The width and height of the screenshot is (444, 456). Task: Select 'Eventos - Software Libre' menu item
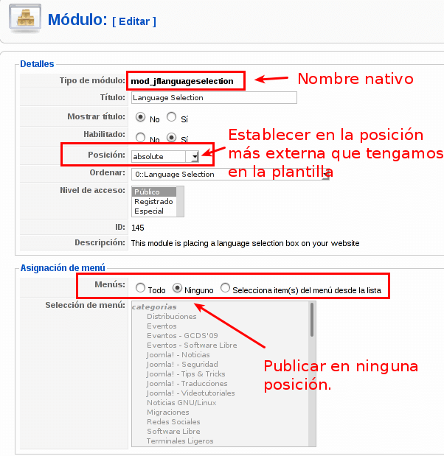click(192, 345)
